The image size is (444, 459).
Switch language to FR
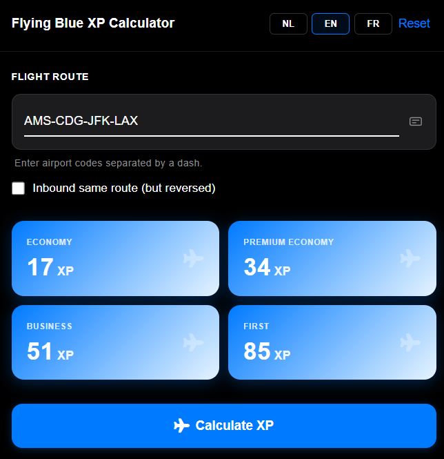tap(373, 23)
